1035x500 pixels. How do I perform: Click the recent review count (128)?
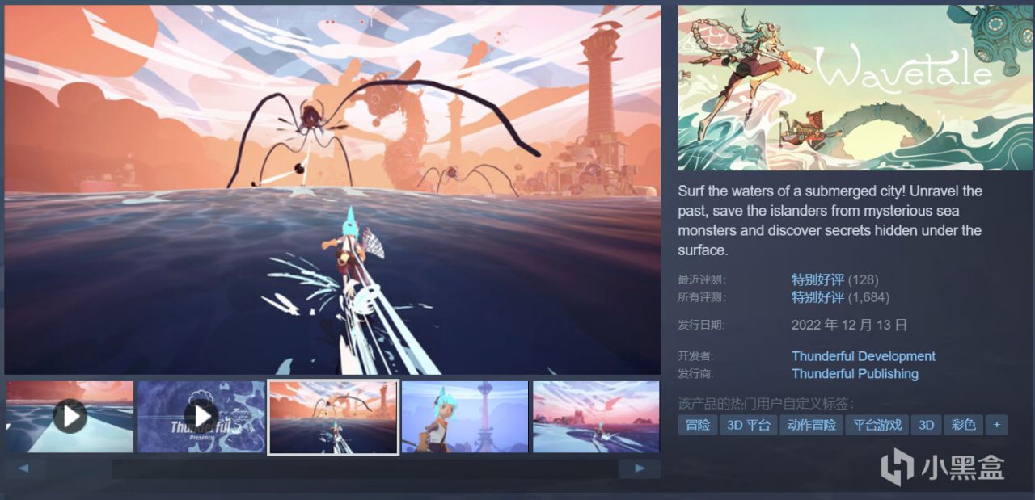click(863, 279)
